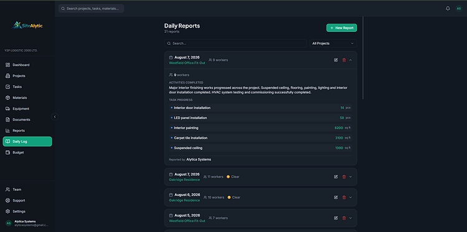Open the Alytica Systems account at sidebar bottom

tap(27, 223)
